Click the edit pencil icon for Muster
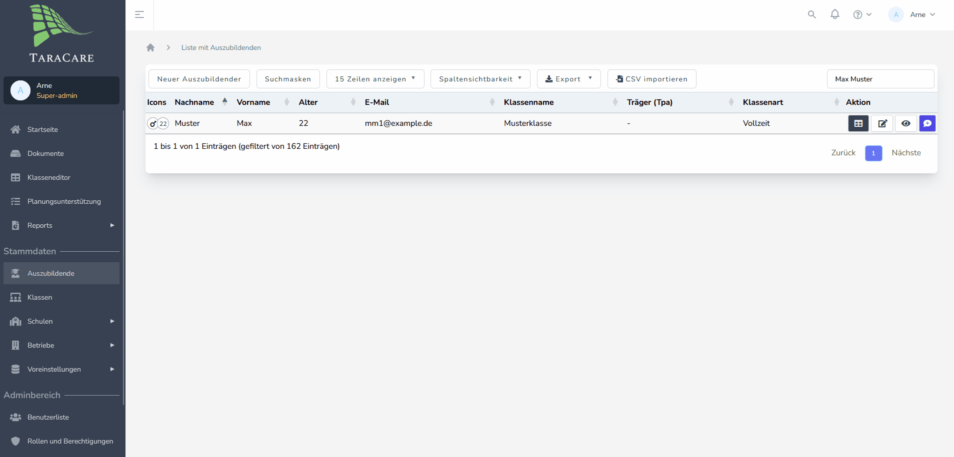This screenshot has height=457, width=954. point(882,123)
